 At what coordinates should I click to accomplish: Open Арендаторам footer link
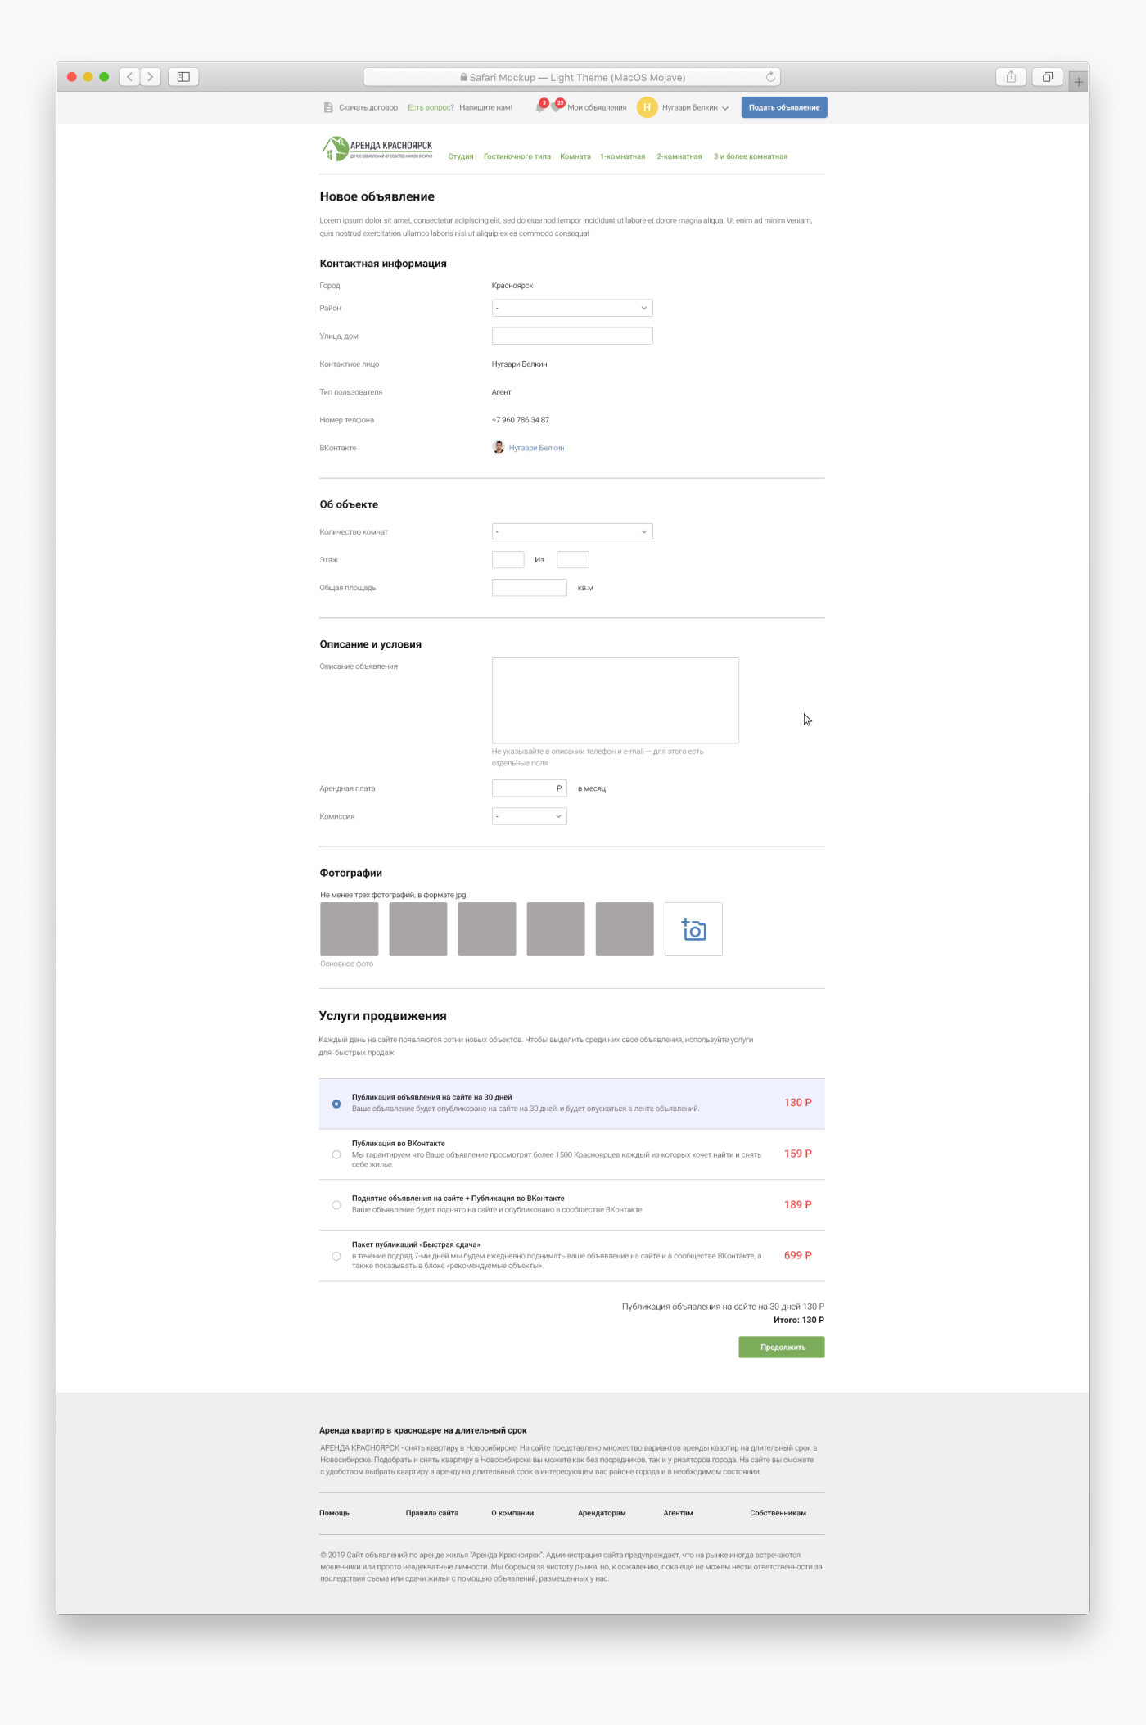pyautogui.click(x=602, y=1513)
